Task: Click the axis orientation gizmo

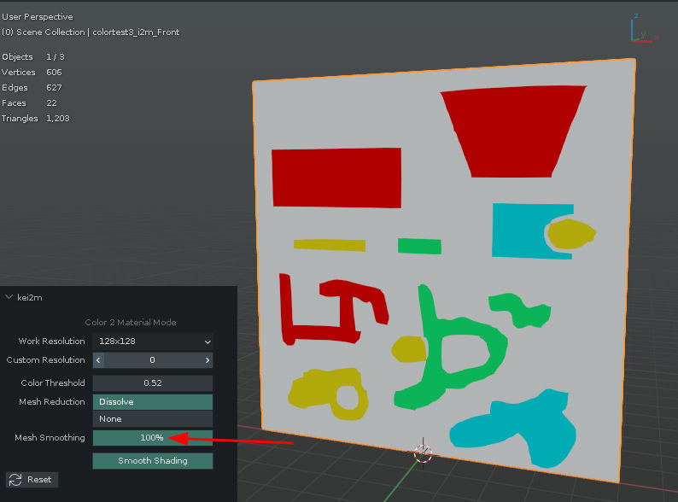Action: click(643, 29)
